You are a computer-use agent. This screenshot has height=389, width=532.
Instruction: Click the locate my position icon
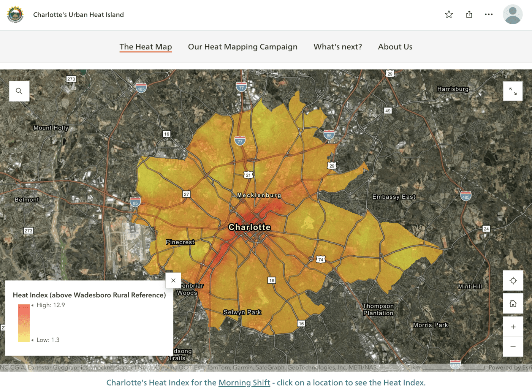(513, 281)
